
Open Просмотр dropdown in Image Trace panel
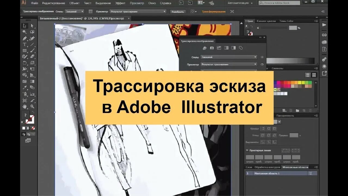click(x=229, y=65)
